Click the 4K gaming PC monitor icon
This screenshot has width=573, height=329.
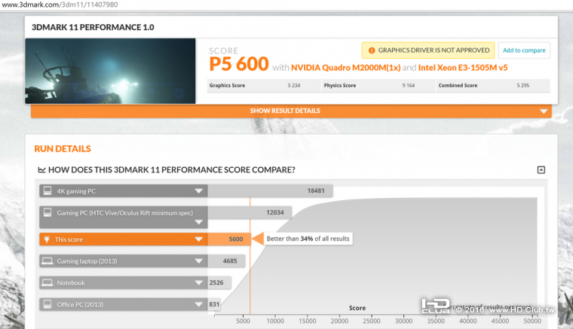click(47, 191)
